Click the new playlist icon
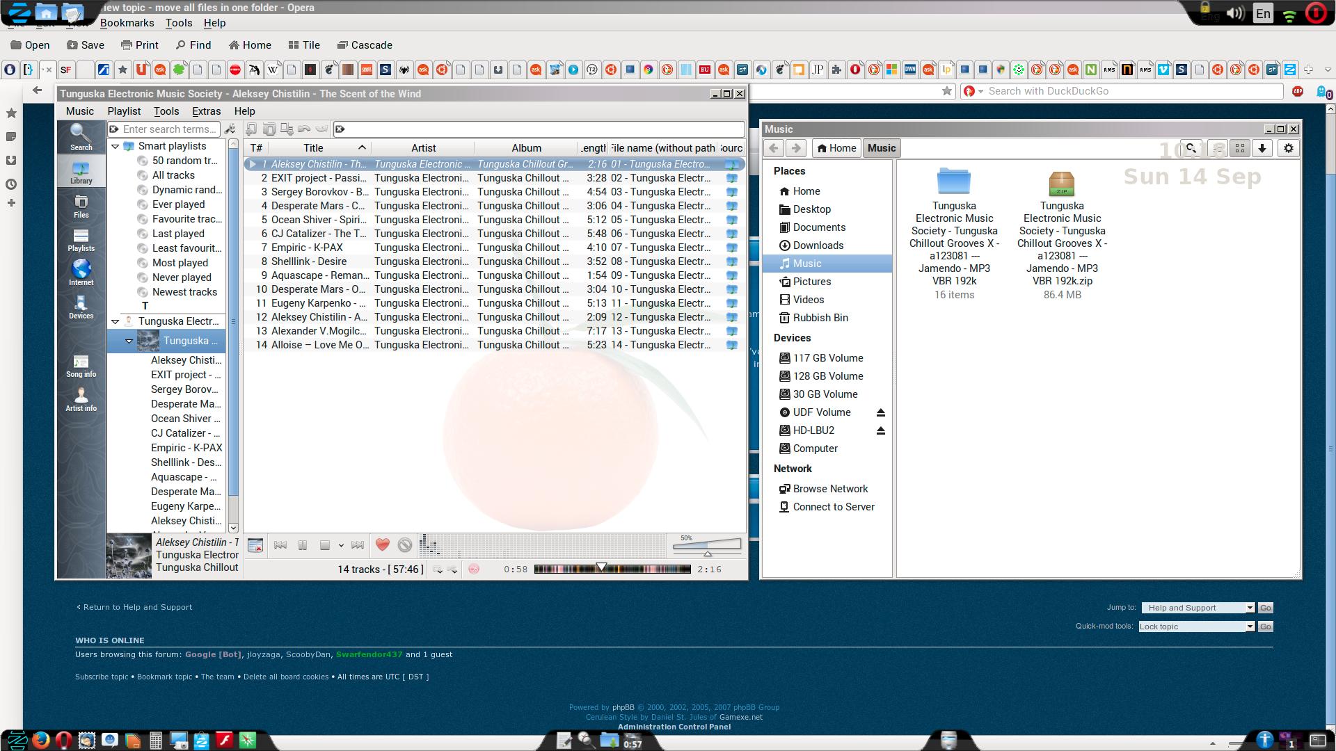 pyautogui.click(x=251, y=129)
